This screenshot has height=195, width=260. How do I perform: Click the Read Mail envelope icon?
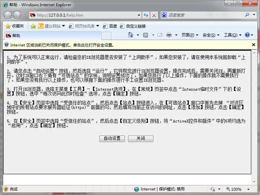coord(160,35)
